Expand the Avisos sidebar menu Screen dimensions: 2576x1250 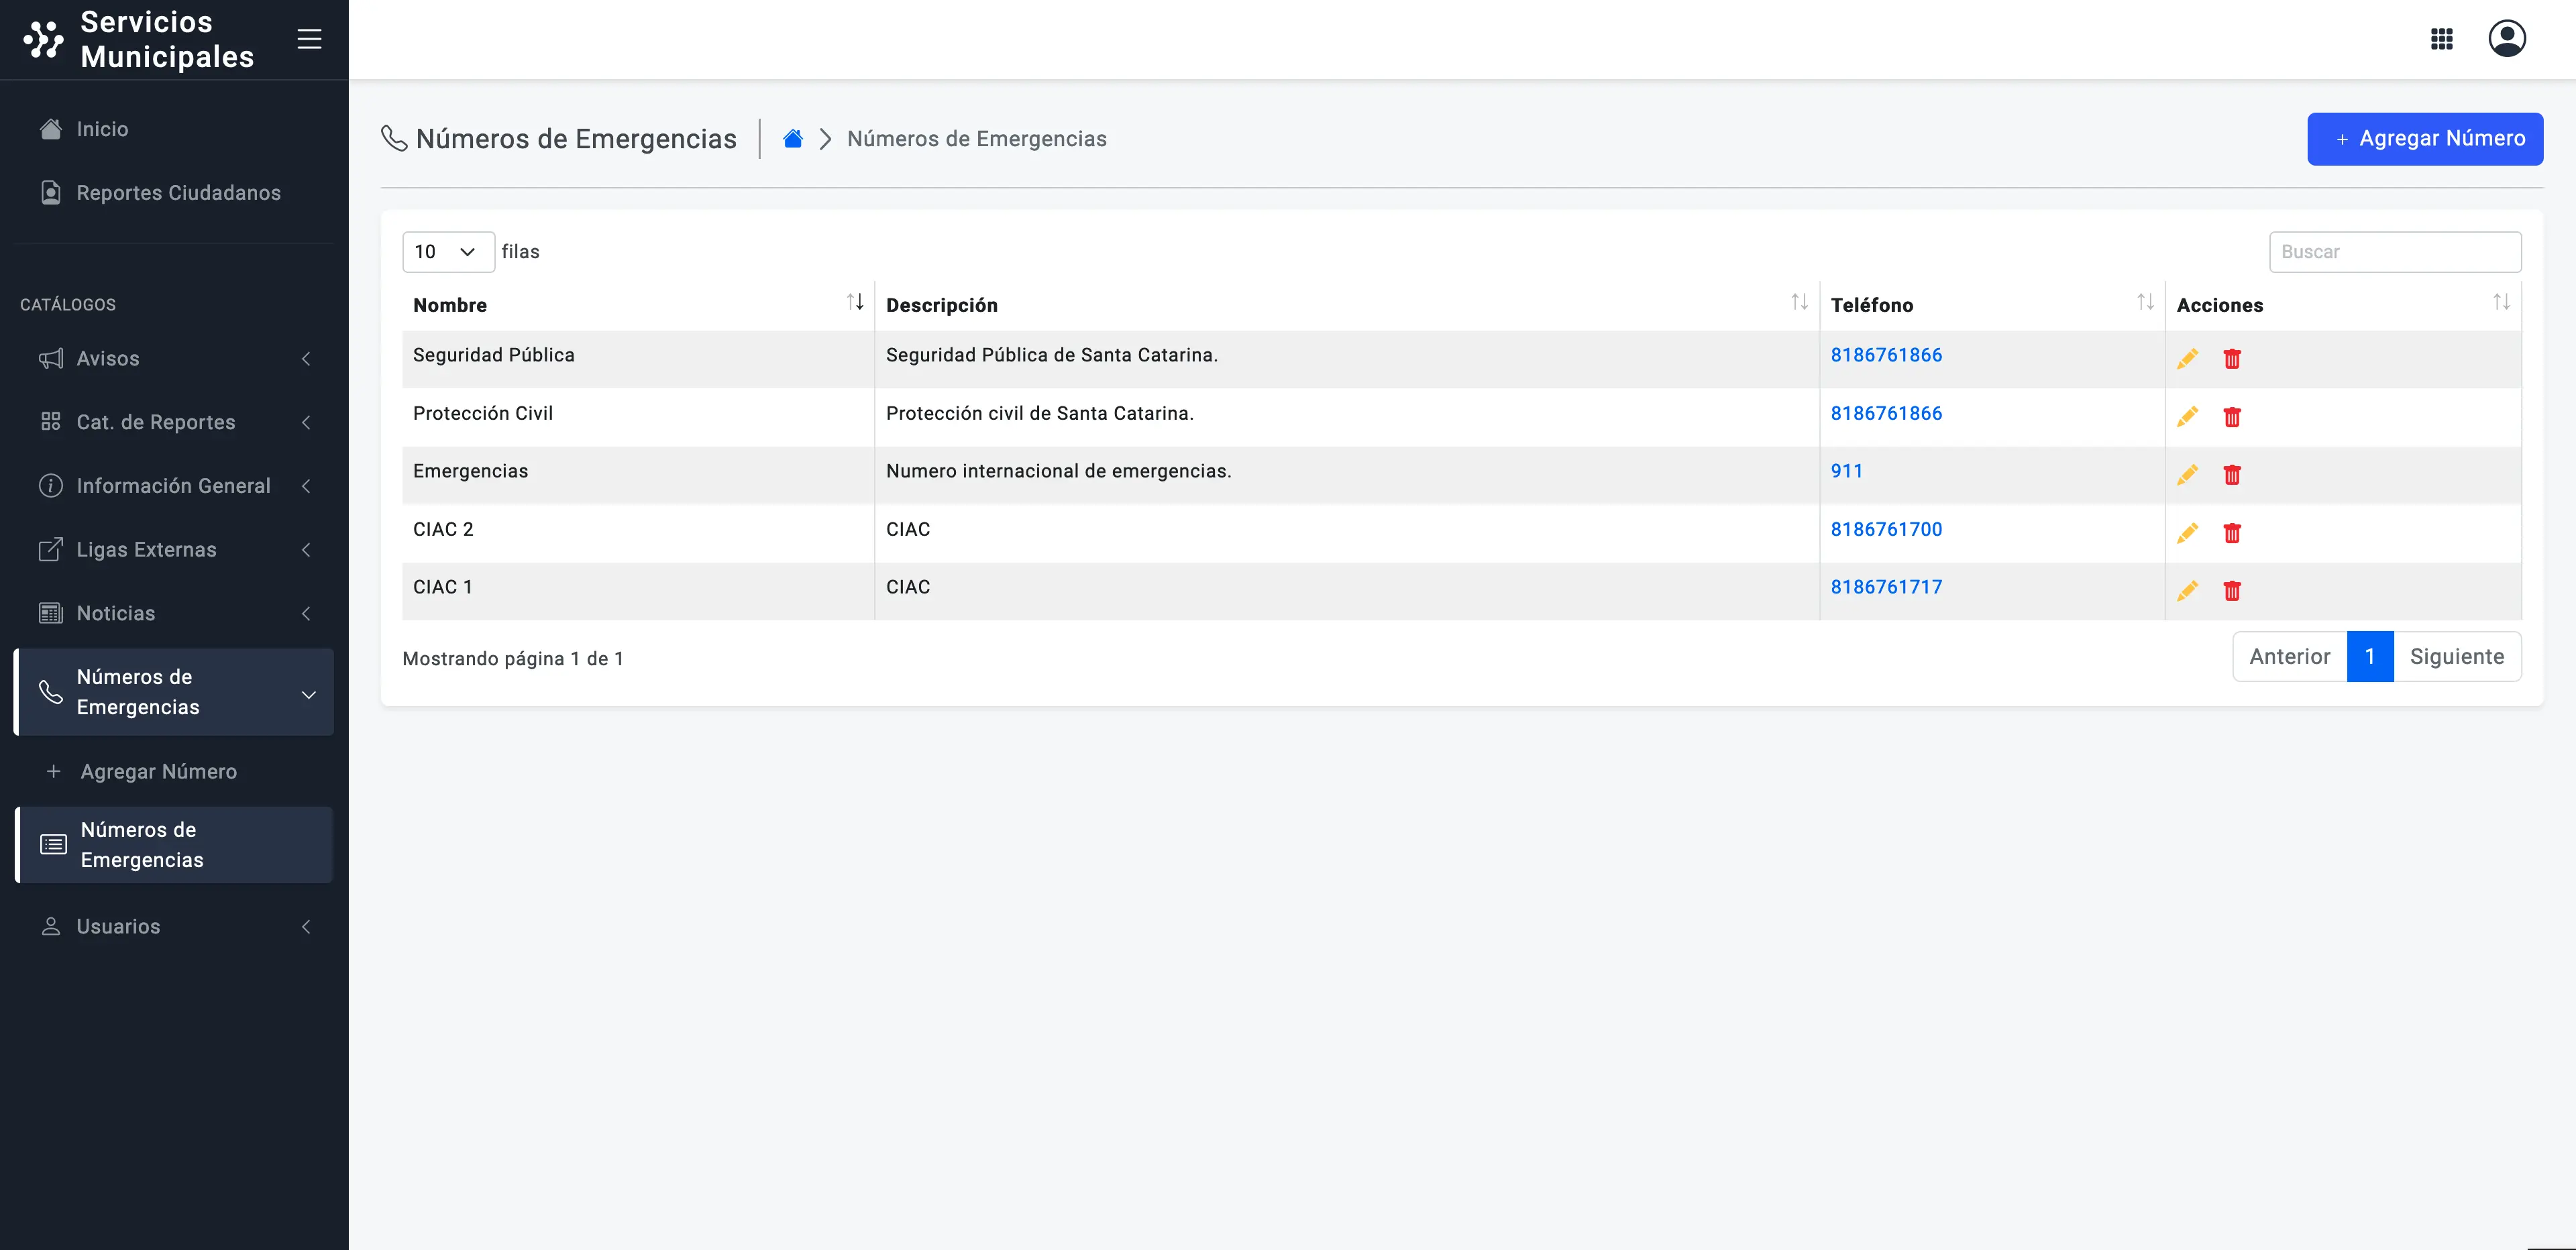tap(175, 358)
